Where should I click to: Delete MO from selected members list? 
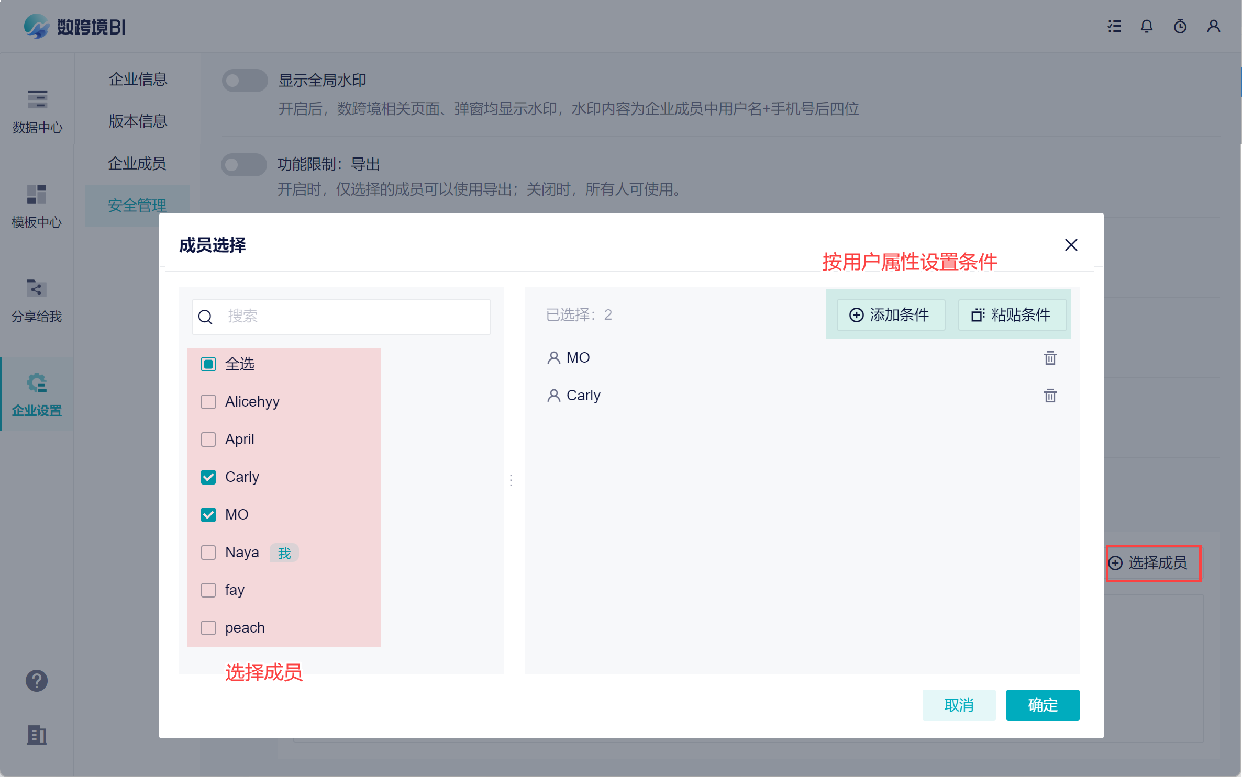click(1050, 358)
